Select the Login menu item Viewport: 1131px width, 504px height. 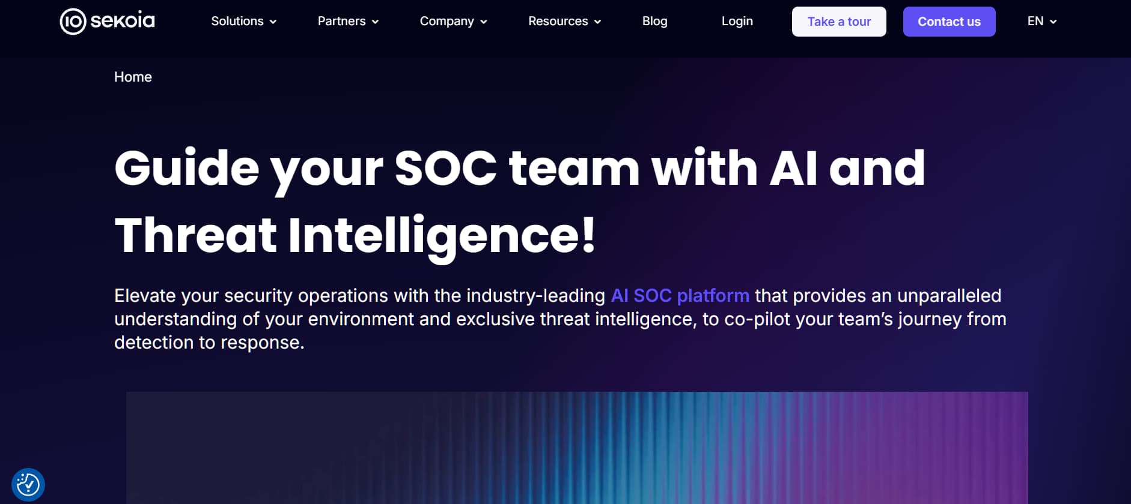pos(737,21)
